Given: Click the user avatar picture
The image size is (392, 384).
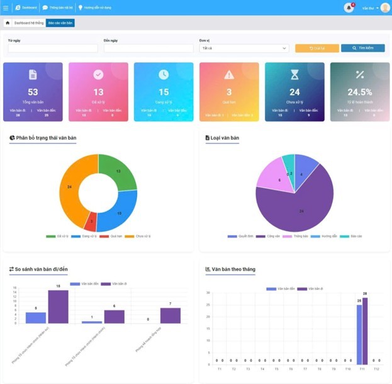Looking at the screenshot, I should click(385, 8).
